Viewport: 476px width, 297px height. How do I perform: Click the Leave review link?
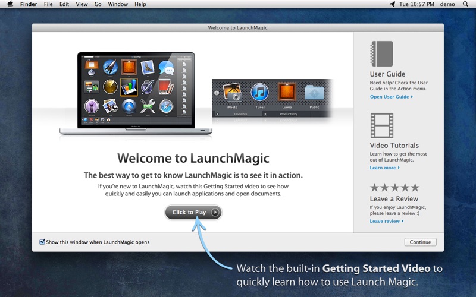tap(386, 221)
